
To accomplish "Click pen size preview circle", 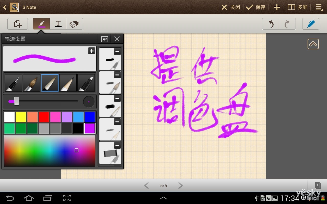I will pos(89,101).
